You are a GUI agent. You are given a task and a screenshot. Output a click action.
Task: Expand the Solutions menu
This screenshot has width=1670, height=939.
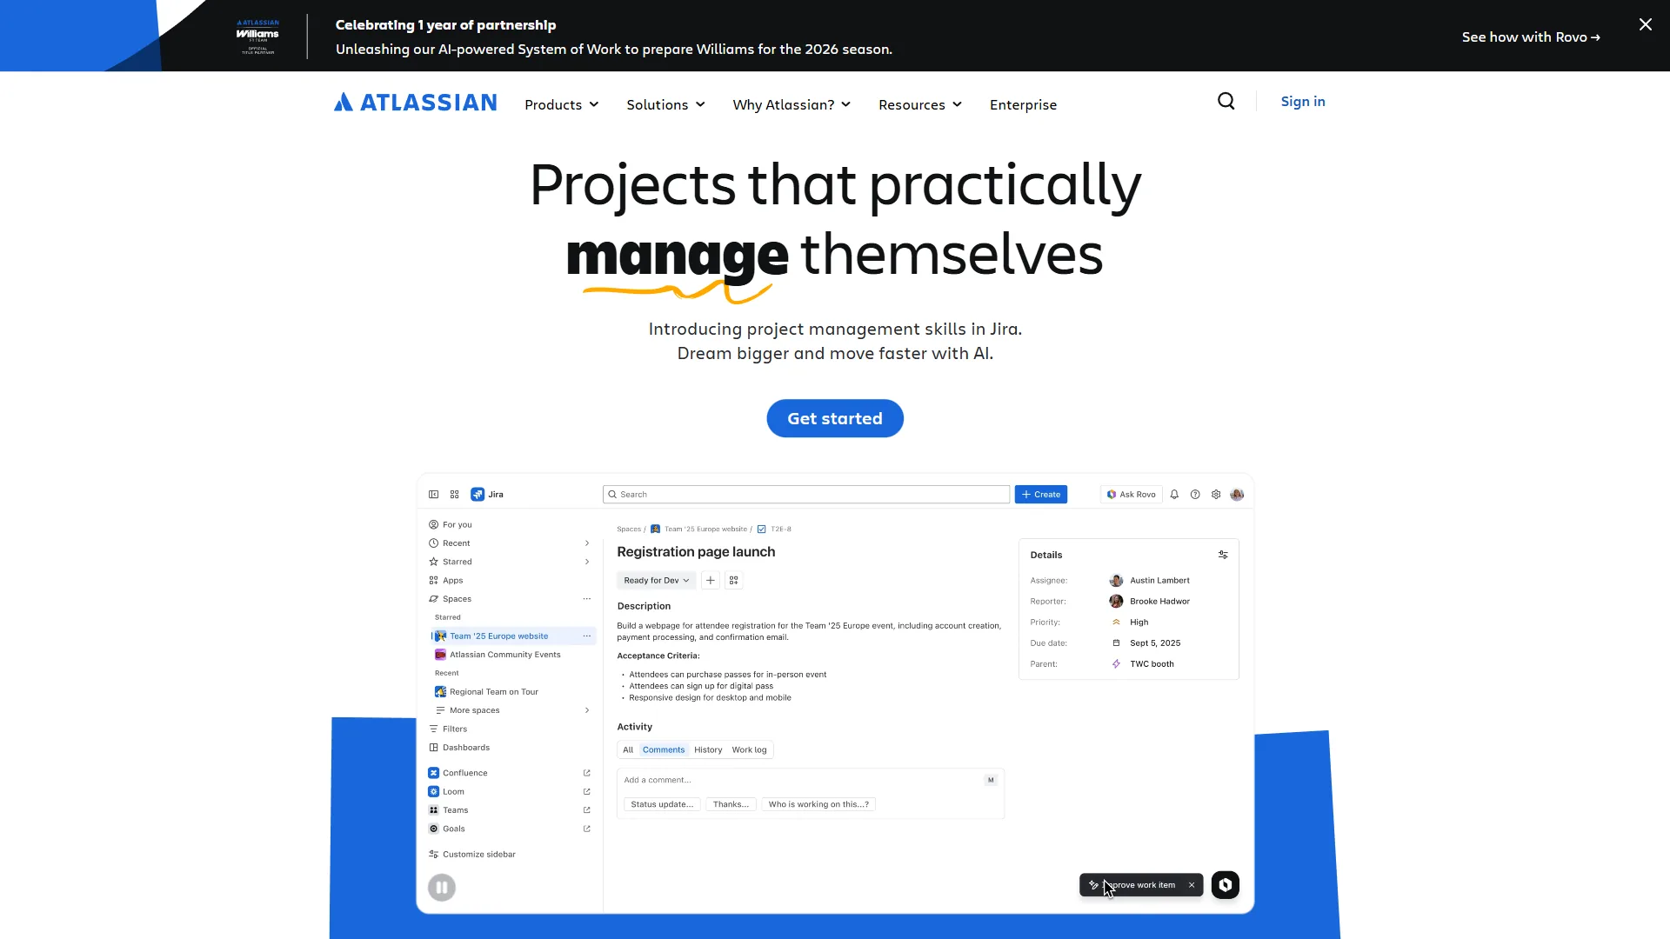click(666, 105)
